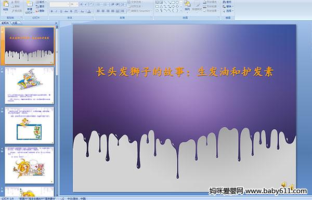Select the rectangle shape in shapes gallery
Viewport: 312px width, 200px height.
tap(173, 2)
